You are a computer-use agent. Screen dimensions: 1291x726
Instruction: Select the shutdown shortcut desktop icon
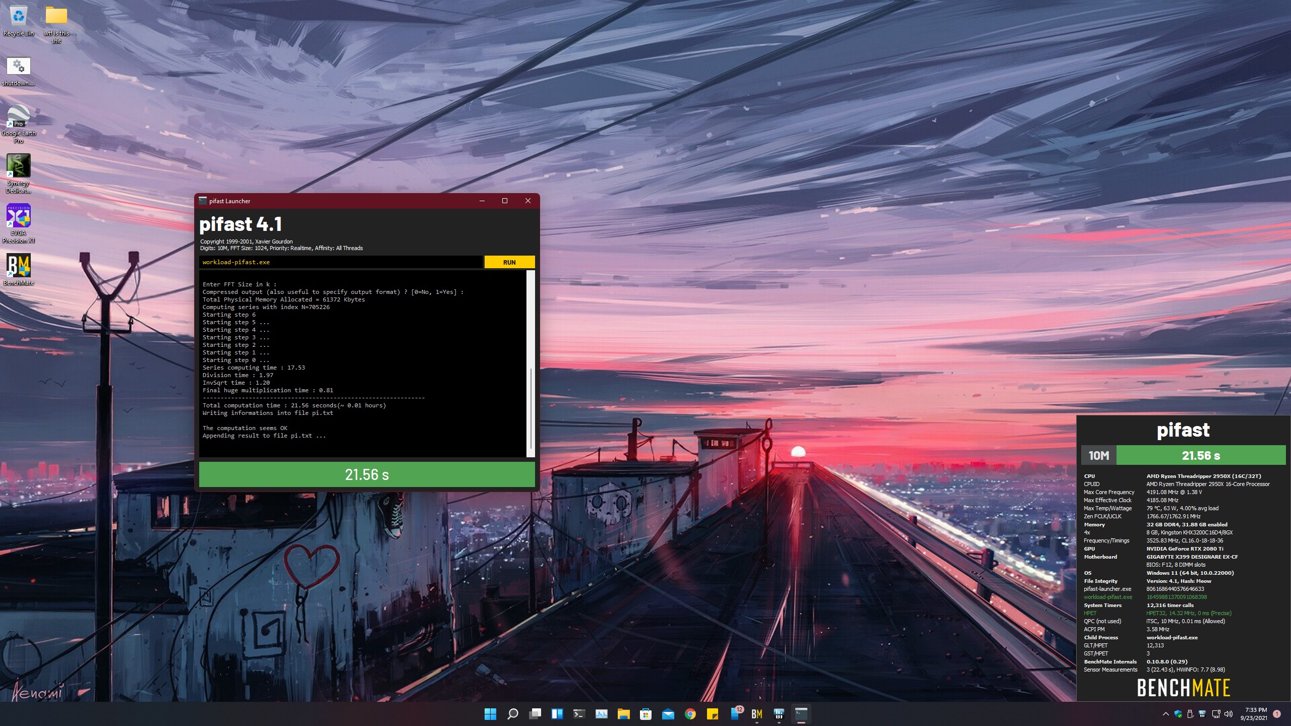point(19,72)
